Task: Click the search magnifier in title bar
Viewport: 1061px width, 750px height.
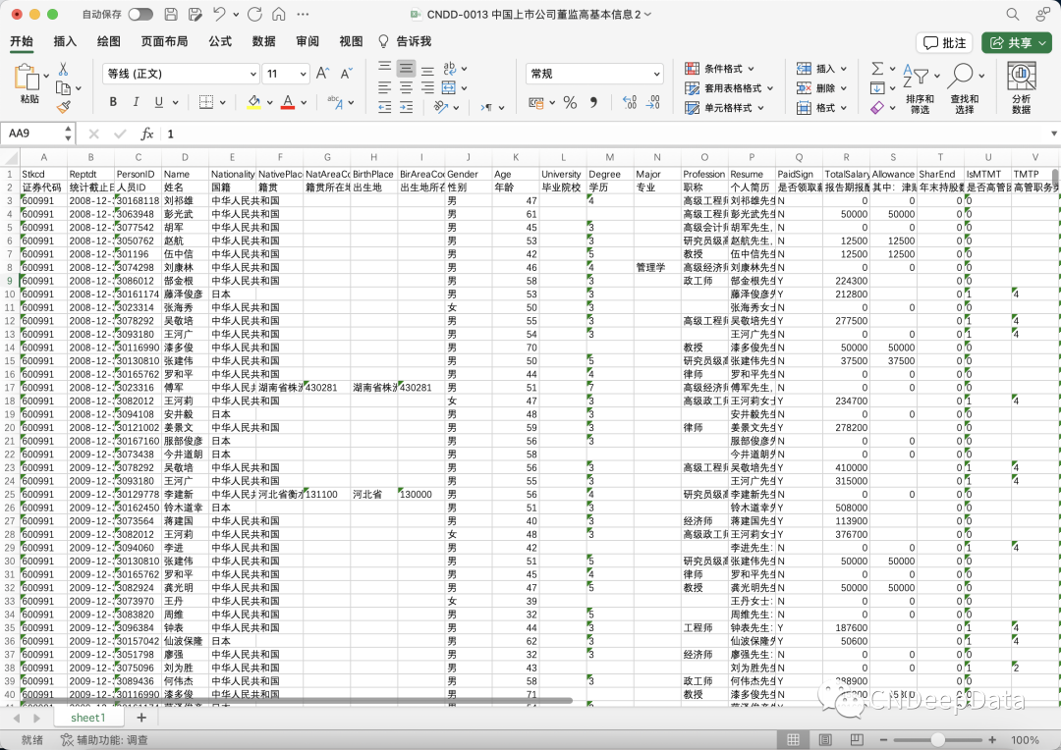Action: click(1012, 14)
